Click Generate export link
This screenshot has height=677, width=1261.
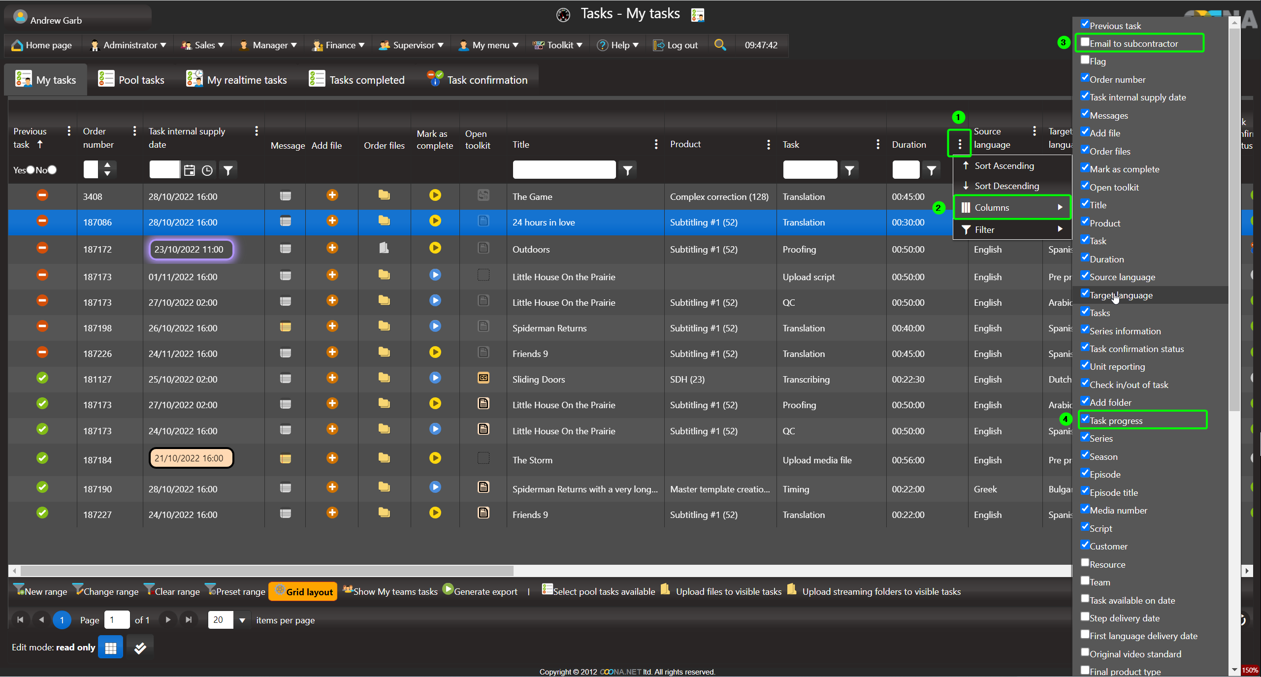(x=485, y=592)
